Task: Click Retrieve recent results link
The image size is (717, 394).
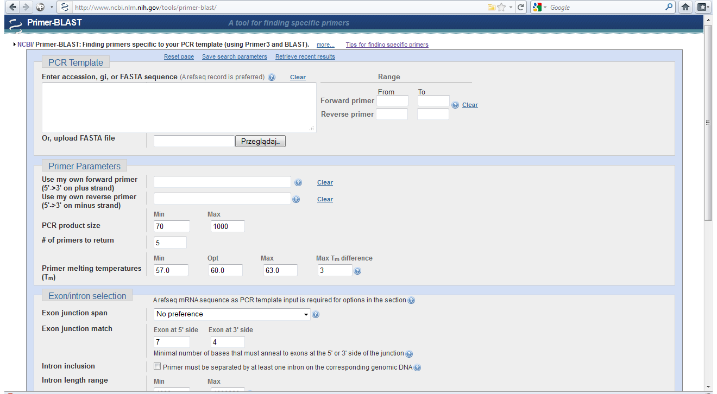Action: [305, 56]
